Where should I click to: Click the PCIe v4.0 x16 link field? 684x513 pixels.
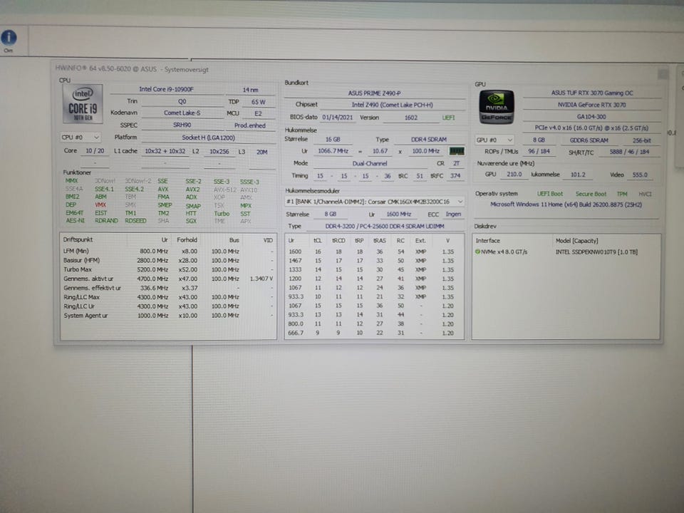click(x=592, y=128)
